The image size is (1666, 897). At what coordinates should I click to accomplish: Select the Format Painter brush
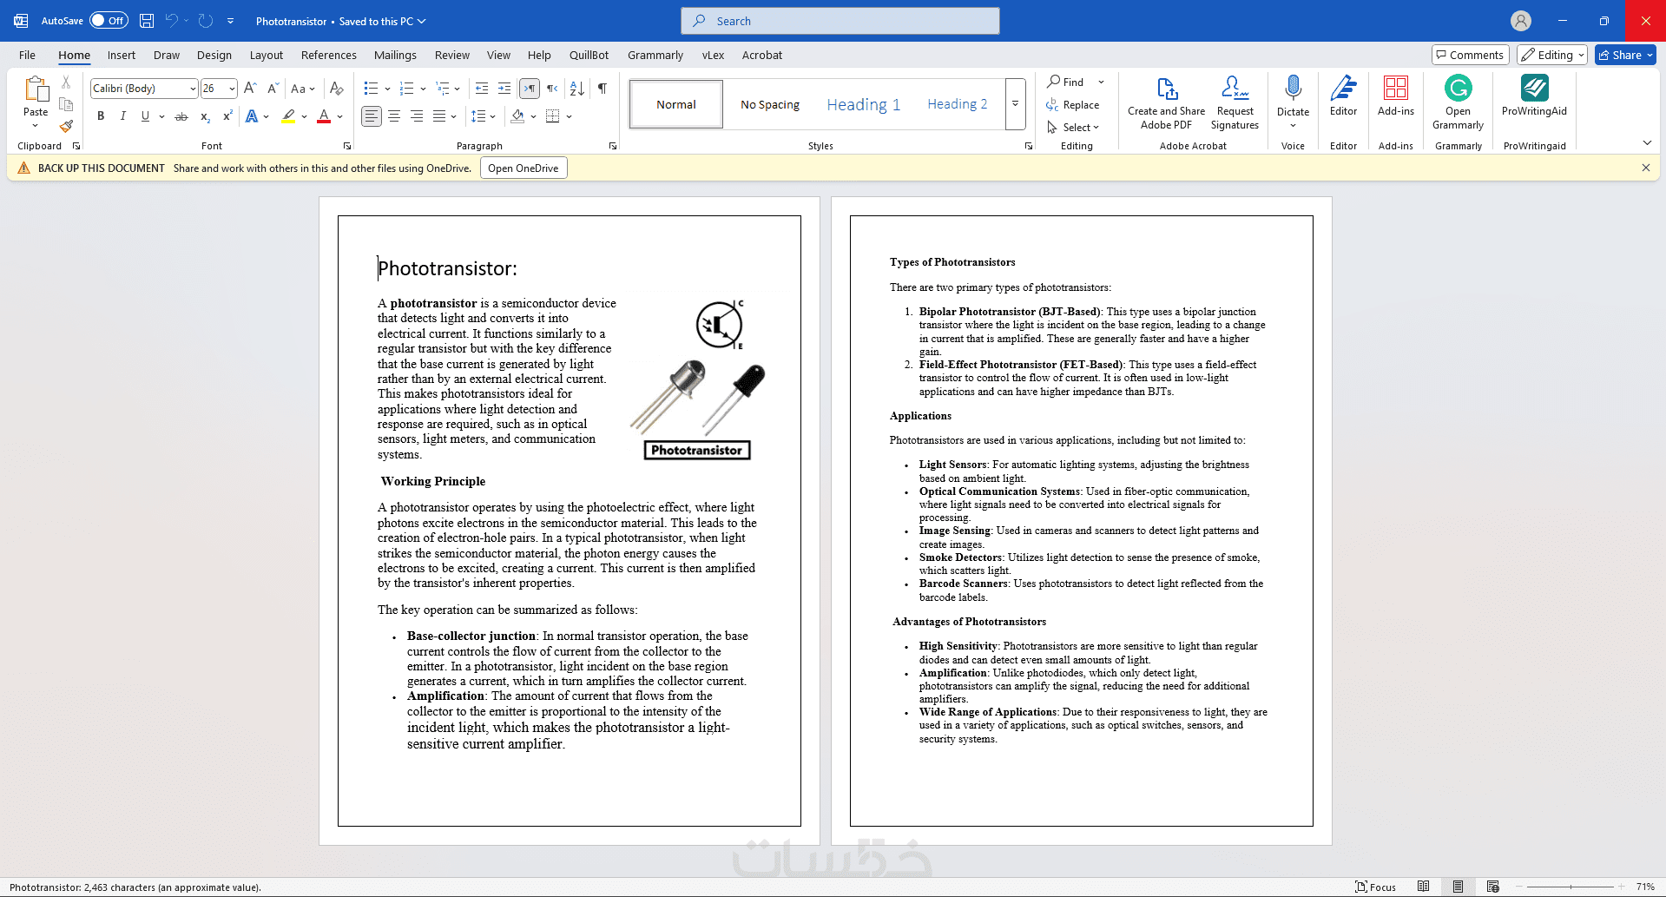pos(66,126)
